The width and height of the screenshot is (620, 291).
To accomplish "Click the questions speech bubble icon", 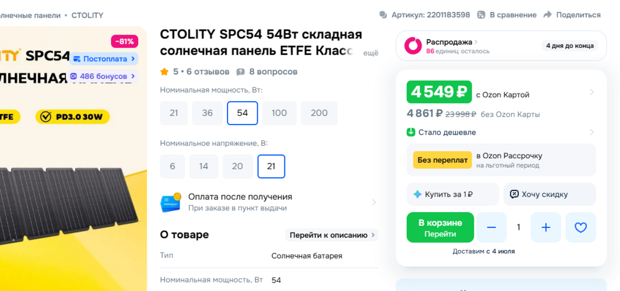I will (241, 72).
